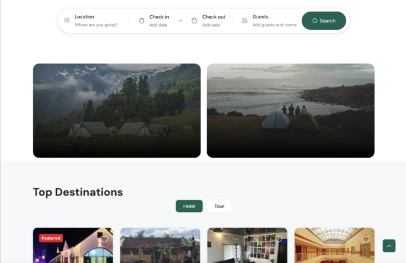Focus the 'Where are you going?' location field
Screen dimensions: 406x263
point(96,25)
